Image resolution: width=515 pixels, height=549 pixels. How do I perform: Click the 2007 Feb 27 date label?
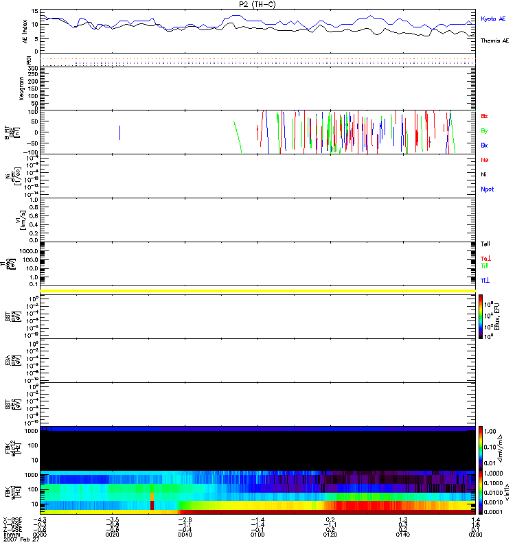pos(21,539)
